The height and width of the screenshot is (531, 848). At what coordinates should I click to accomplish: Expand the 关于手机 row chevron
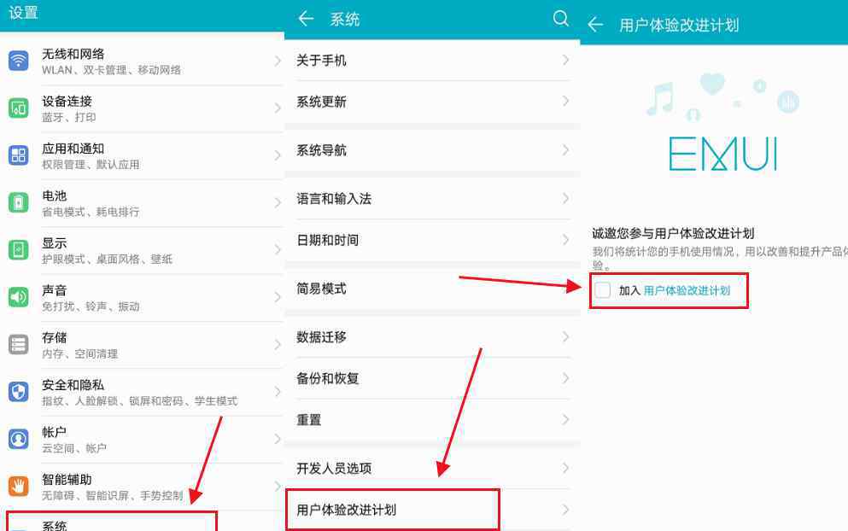[565, 61]
